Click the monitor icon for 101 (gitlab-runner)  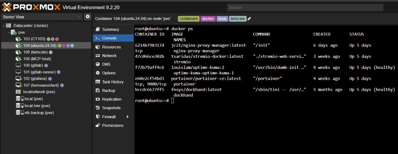pyautogui.click(x=19, y=72)
